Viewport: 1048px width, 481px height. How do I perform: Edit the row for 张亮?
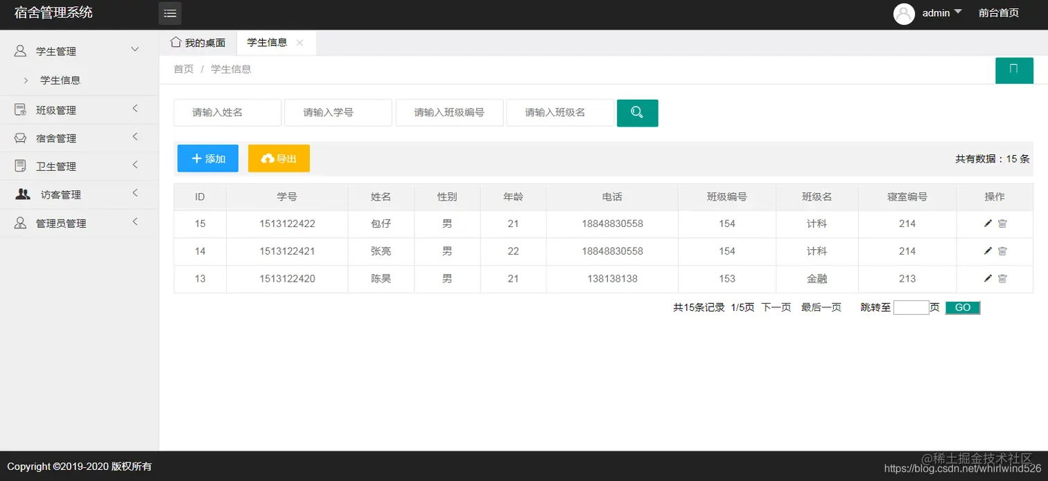coord(988,251)
